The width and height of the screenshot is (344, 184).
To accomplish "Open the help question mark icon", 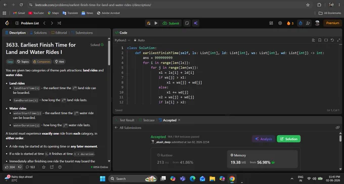I will pyautogui.click(x=60, y=167).
